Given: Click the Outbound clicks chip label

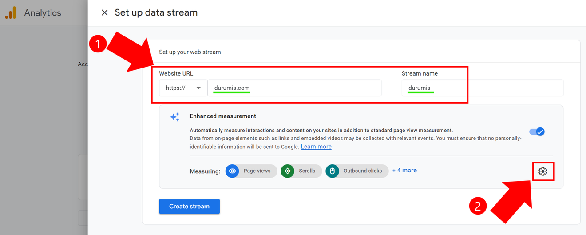Looking at the screenshot, I should (363, 171).
